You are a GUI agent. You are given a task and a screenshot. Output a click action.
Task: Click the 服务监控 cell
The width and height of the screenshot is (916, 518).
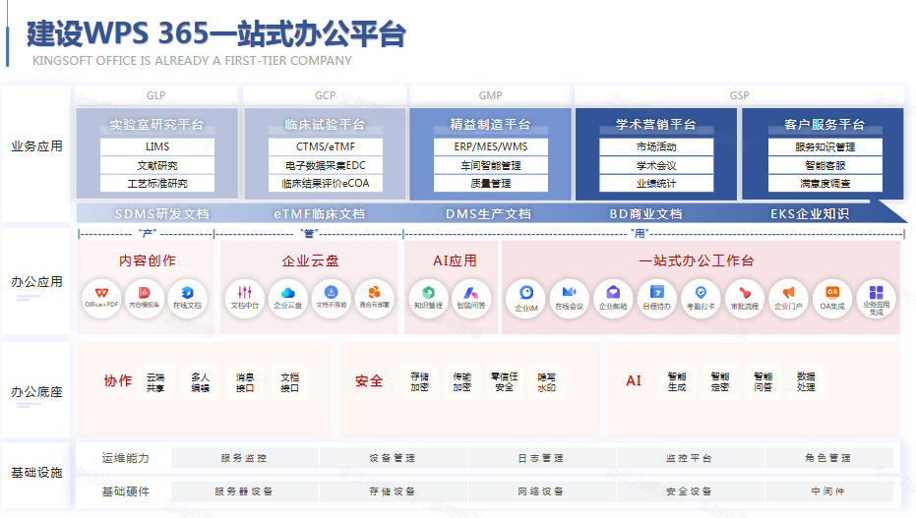[x=244, y=458]
